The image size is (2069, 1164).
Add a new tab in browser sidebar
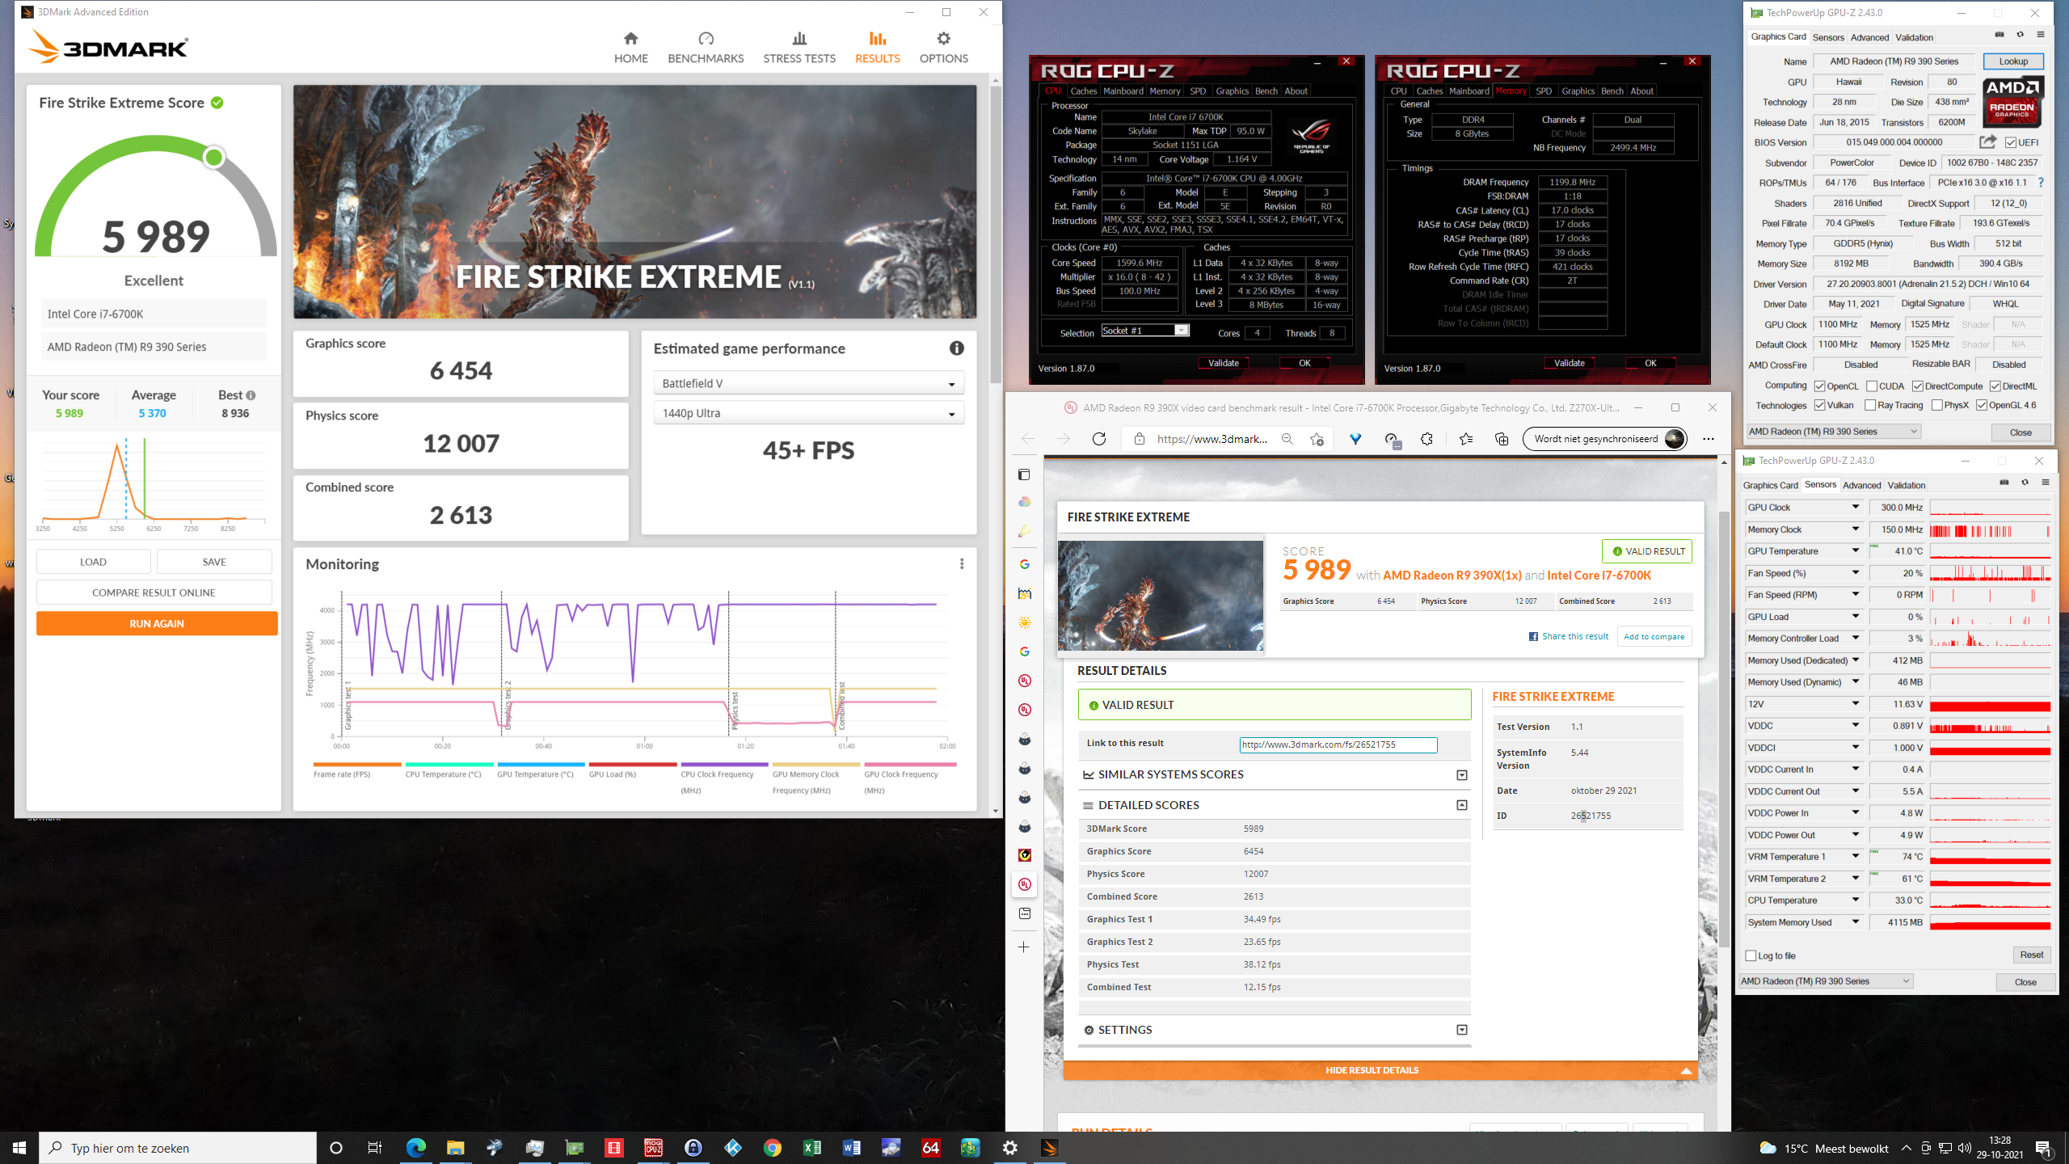[1024, 947]
